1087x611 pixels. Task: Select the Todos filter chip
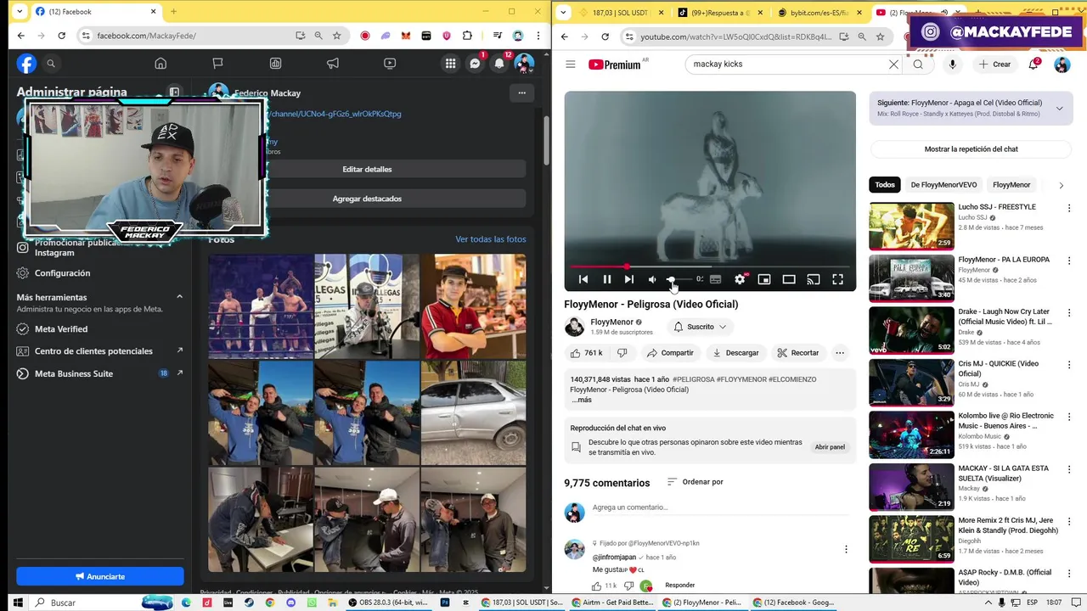[x=885, y=185]
